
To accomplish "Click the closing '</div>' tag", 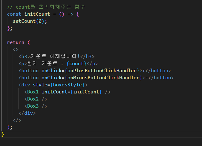I will click(x=27, y=113).
